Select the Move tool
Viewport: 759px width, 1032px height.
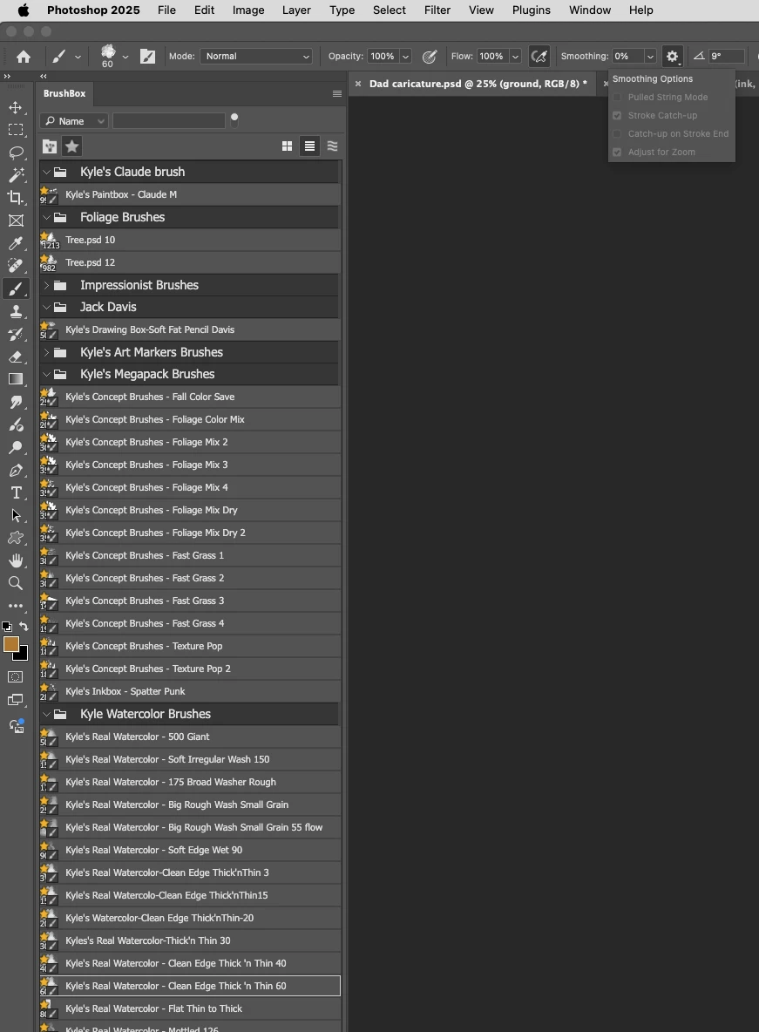(x=16, y=107)
